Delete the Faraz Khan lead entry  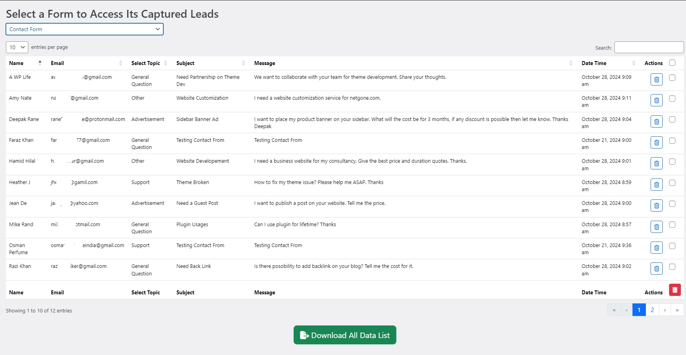point(656,143)
